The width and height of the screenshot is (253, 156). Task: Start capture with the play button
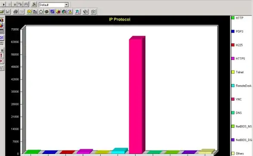point(3,4)
